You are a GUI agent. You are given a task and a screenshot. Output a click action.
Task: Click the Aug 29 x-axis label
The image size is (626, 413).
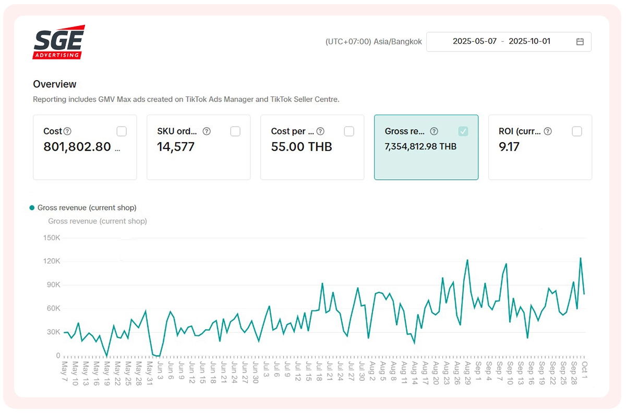click(x=467, y=373)
